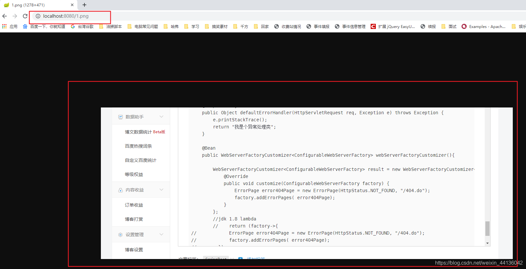View site information icon beside localhost URL
Image resolution: width=526 pixels, height=269 pixels.
click(38, 16)
